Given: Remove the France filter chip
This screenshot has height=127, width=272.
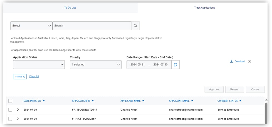Looking at the screenshot, I should (24, 77).
